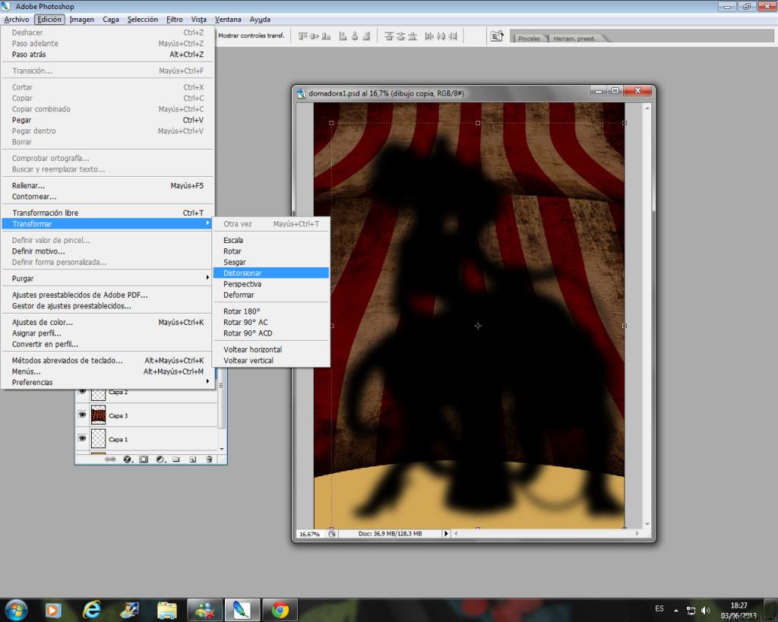This screenshot has width=778, height=622.
Task: Choose Voltear horizontal
Action: (271, 349)
